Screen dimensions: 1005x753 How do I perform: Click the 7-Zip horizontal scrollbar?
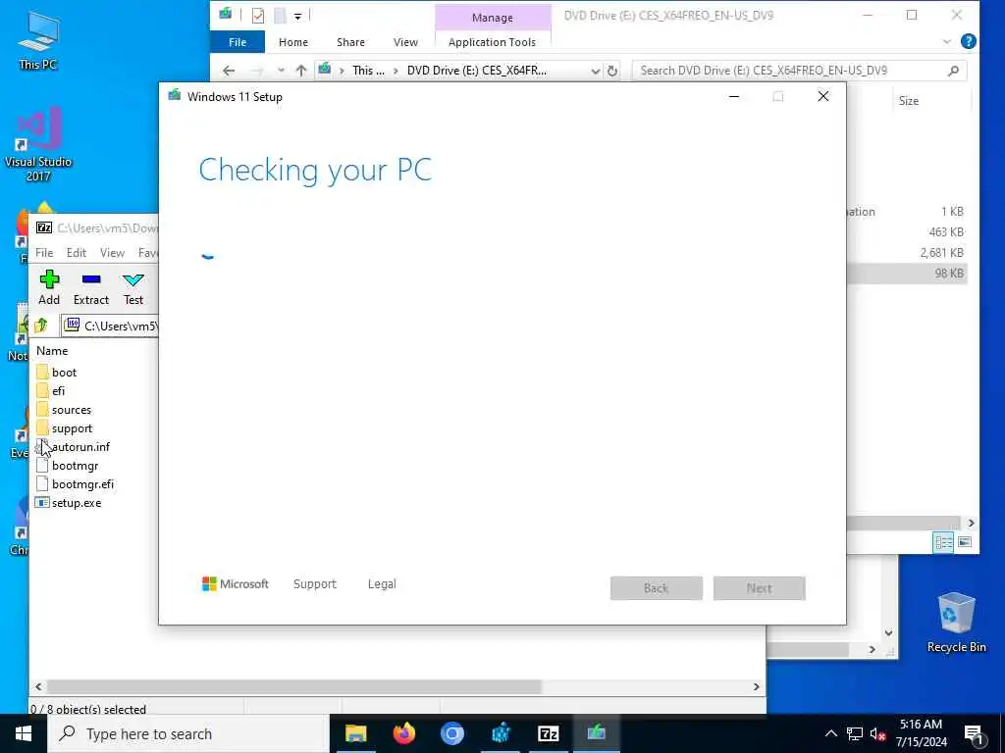click(x=294, y=686)
